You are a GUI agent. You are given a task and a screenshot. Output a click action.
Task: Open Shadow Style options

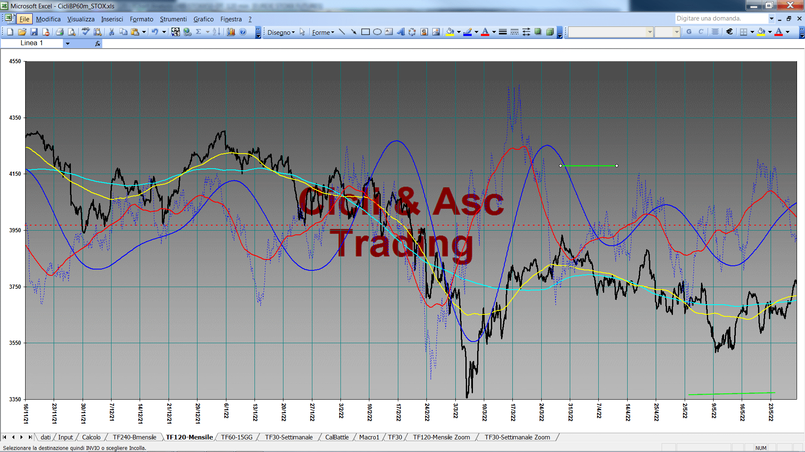pyautogui.click(x=538, y=32)
